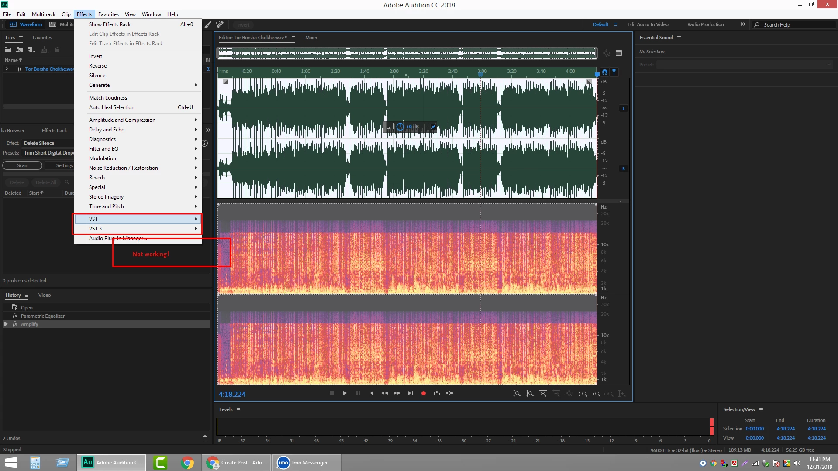Zoom in amplitude
This screenshot has width=838, height=471.
click(x=517, y=394)
